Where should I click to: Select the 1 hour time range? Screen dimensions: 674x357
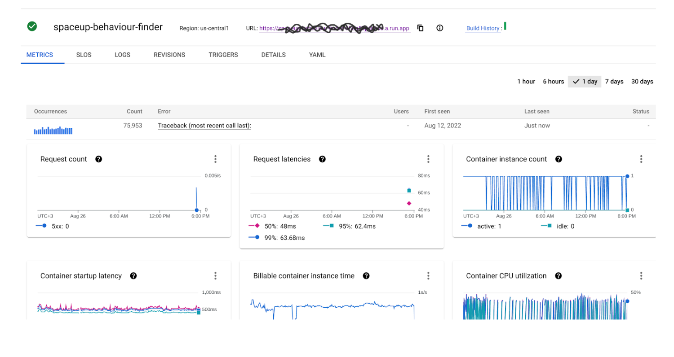coord(526,82)
